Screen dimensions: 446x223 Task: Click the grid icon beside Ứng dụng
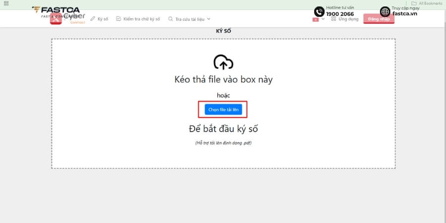tap(334, 19)
